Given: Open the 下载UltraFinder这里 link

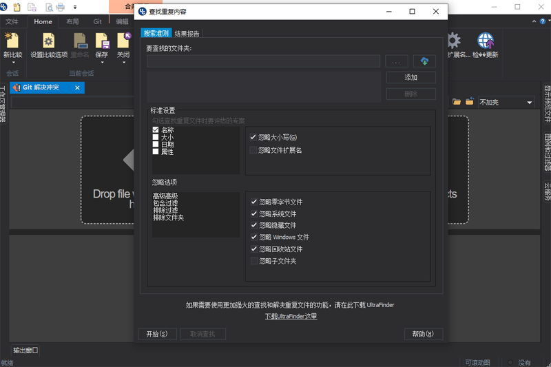Looking at the screenshot, I should coord(291,316).
